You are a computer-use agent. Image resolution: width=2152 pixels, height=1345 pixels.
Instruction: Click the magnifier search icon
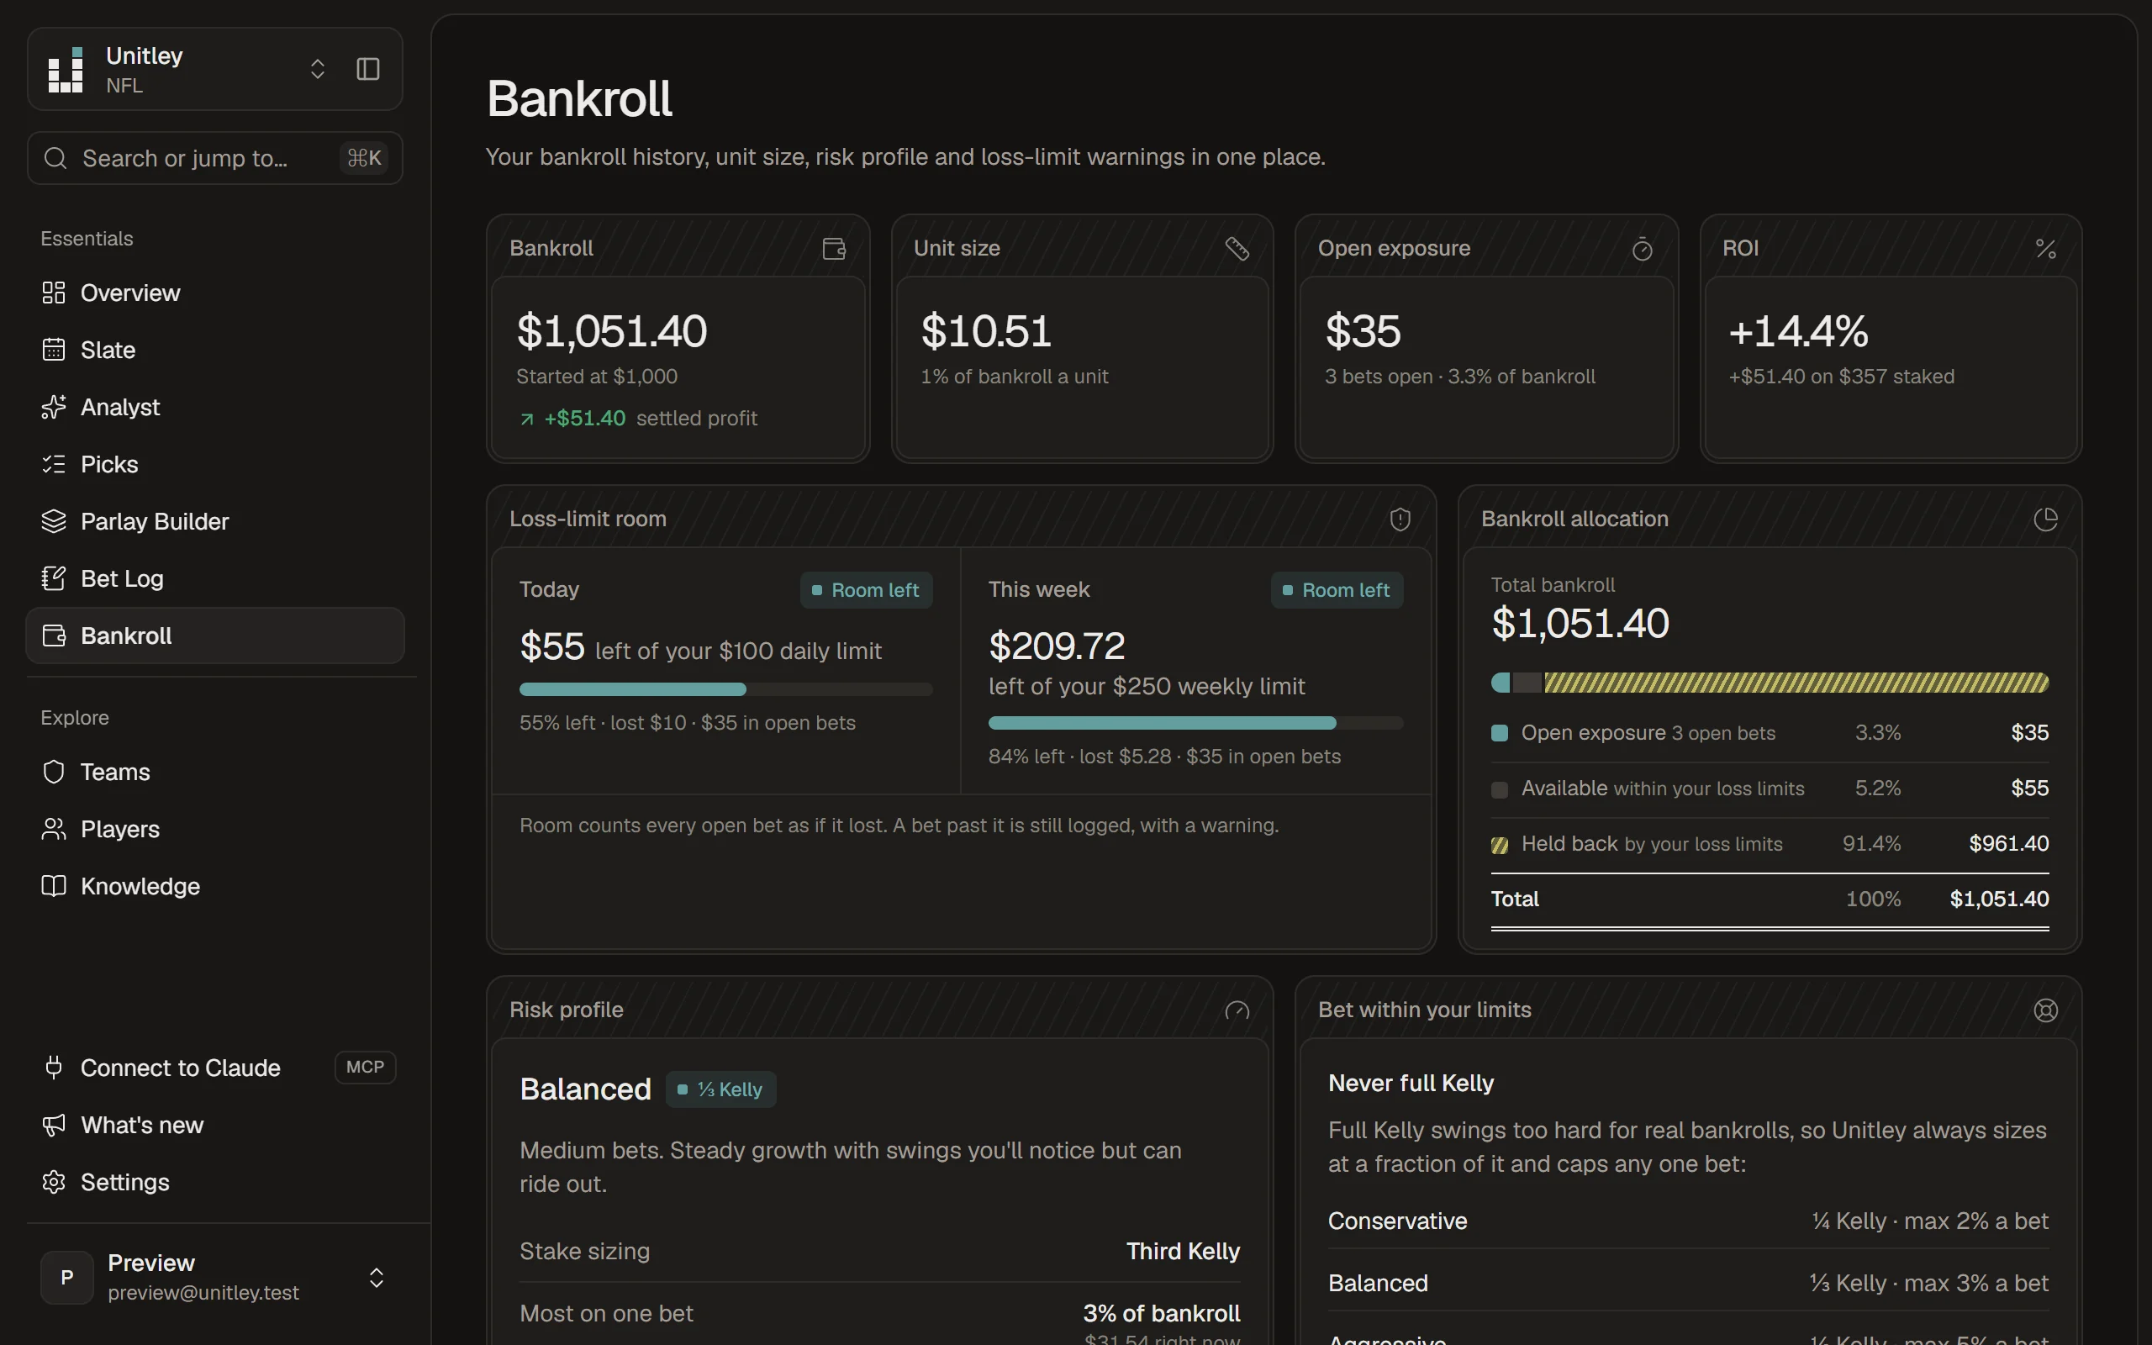pyautogui.click(x=55, y=158)
